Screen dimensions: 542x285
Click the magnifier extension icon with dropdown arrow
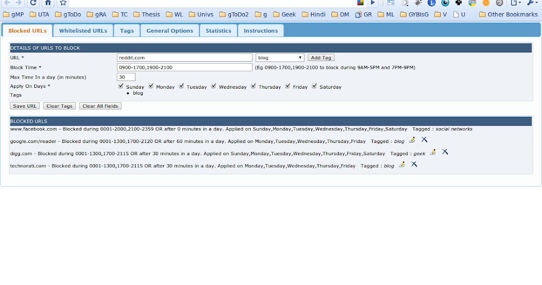tap(405, 3)
